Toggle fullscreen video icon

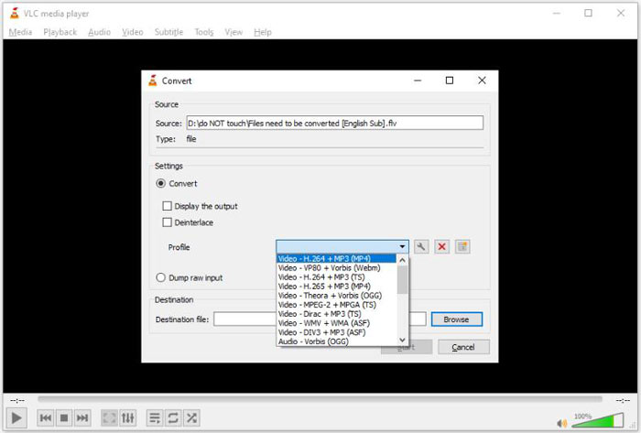coord(109,417)
